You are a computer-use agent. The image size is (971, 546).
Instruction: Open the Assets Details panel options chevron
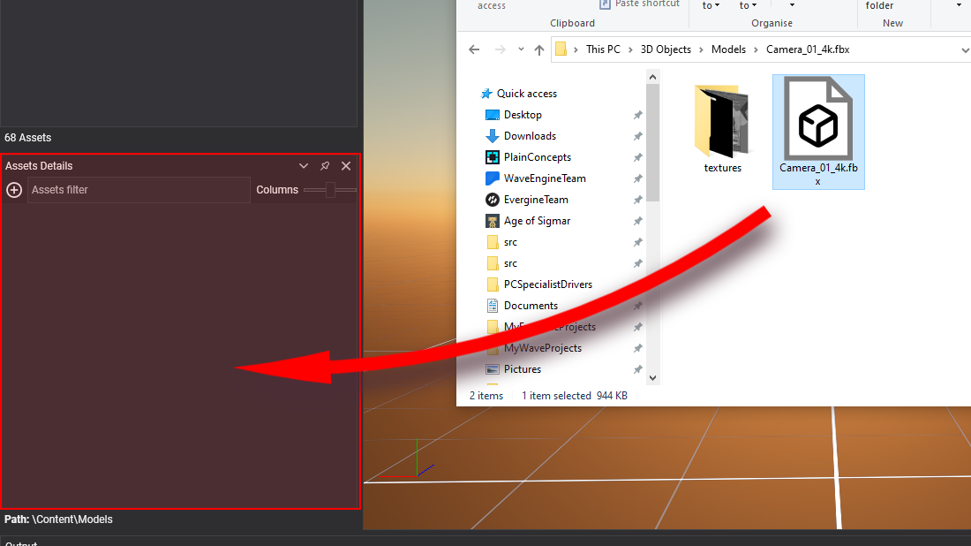pyautogui.click(x=304, y=166)
